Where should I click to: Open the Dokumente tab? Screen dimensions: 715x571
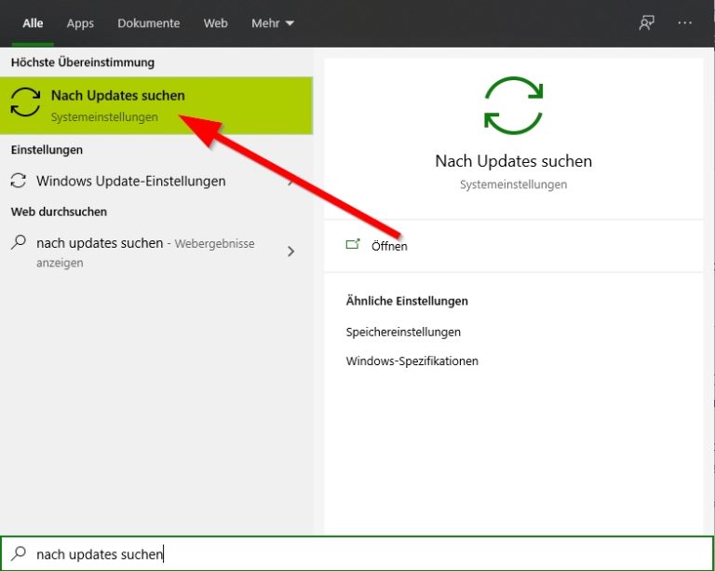point(149,22)
